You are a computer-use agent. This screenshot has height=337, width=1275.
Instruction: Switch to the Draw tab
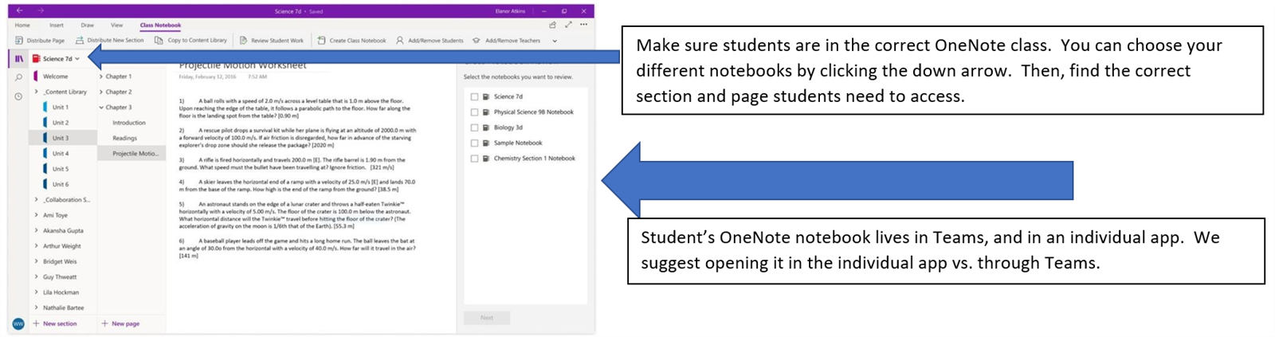(x=87, y=25)
